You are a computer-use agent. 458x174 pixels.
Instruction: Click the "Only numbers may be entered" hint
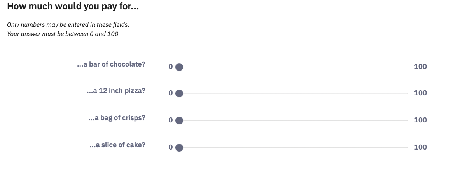pyautogui.click(x=68, y=25)
